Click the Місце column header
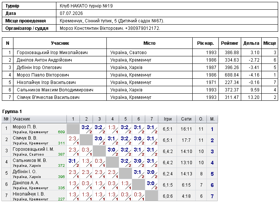Image resolution: width=280 pixels, height=203 pixels. click(x=270, y=43)
